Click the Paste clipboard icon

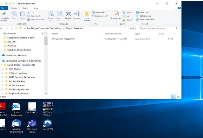pyautogui.click(x=22, y=15)
